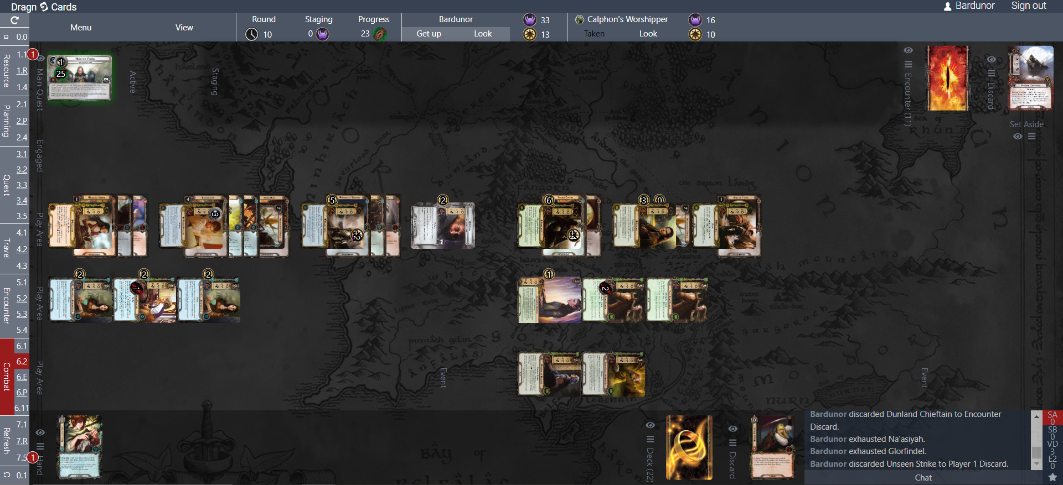Select the Resource phase tab
1063x485 pixels.
point(7,70)
